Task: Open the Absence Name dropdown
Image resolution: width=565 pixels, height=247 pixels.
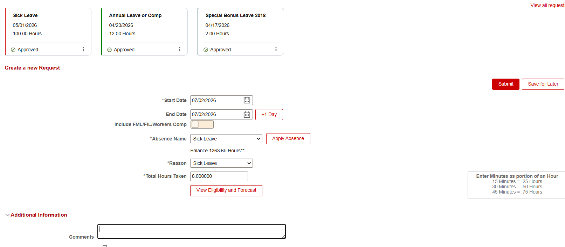Action: click(x=226, y=139)
